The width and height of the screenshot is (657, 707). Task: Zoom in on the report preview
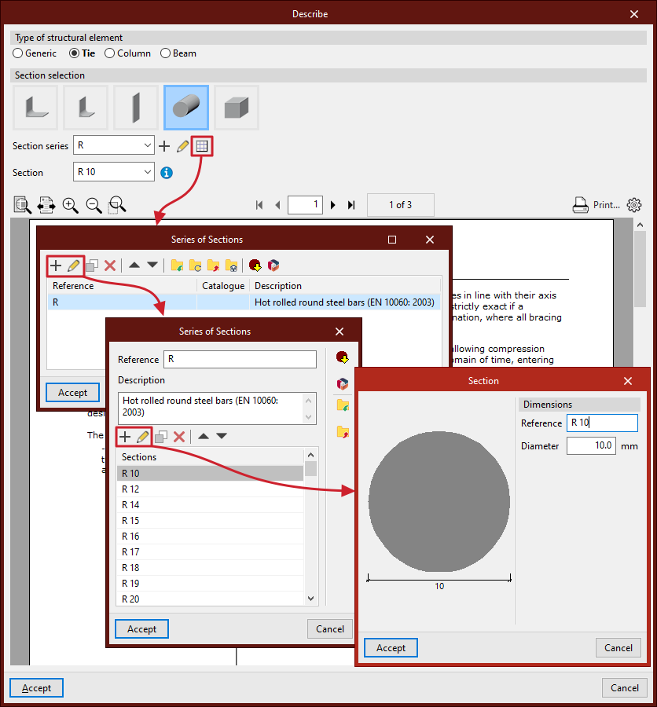[x=71, y=205]
